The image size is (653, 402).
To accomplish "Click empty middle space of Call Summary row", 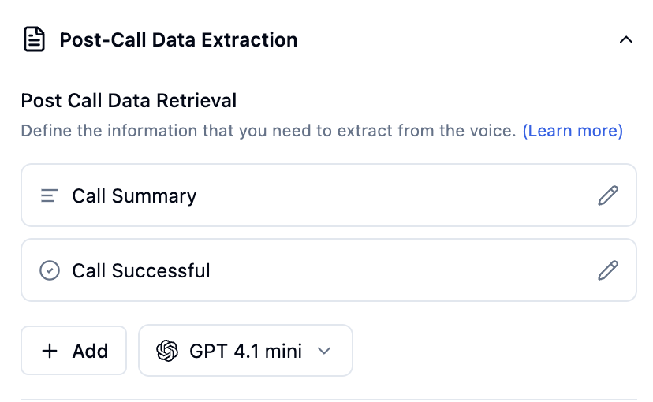I will [394, 195].
